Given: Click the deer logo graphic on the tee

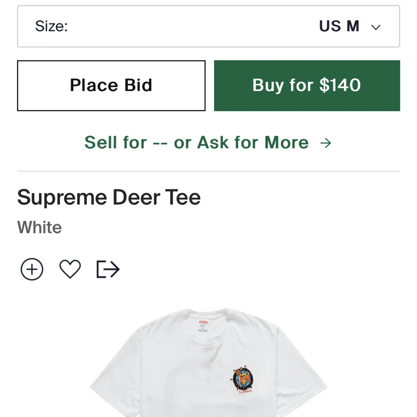Looking at the screenshot, I should (243, 378).
